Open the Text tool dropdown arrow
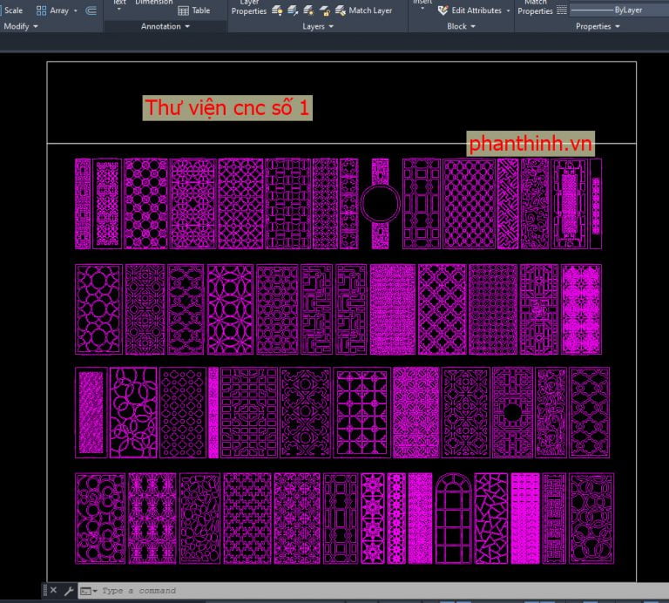The height and width of the screenshot is (603, 669). (119, 9)
